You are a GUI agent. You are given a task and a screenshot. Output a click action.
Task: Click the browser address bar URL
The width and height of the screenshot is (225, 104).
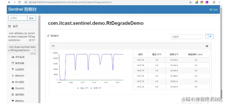(x=70, y=2)
